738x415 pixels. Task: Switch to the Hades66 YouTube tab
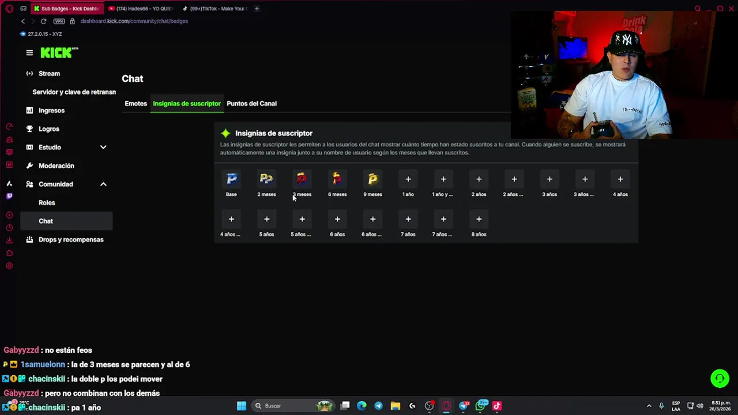[140, 9]
